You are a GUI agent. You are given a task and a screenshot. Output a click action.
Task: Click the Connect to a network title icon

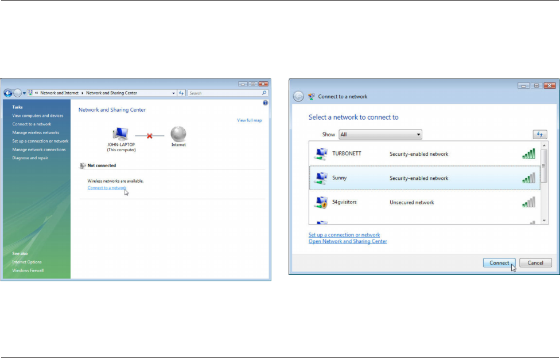point(312,97)
